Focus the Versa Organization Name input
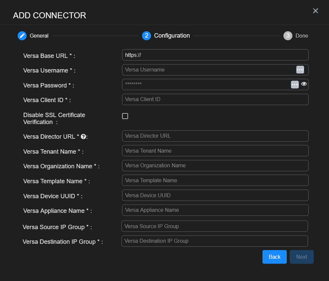 click(215, 166)
